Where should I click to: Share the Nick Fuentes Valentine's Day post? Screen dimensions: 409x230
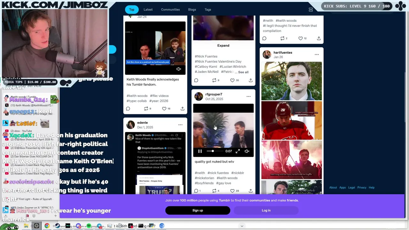[x=251, y=80]
